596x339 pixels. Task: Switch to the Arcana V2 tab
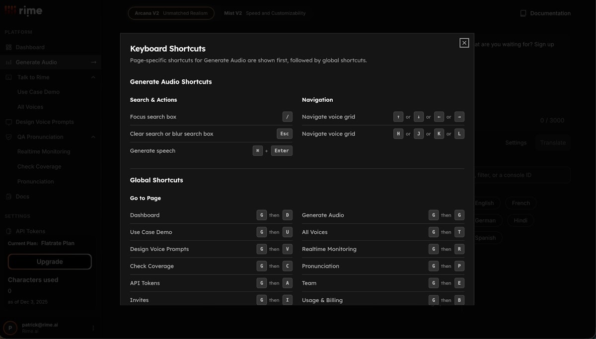click(x=171, y=13)
